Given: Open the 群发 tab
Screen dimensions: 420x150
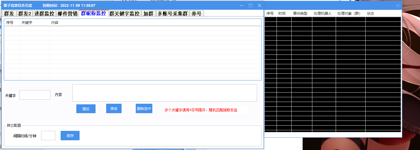Looking at the screenshot, I should (9, 14).
